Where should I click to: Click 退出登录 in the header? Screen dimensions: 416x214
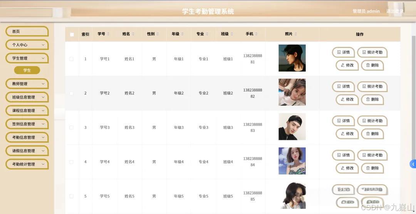click(x=394, y=12)
